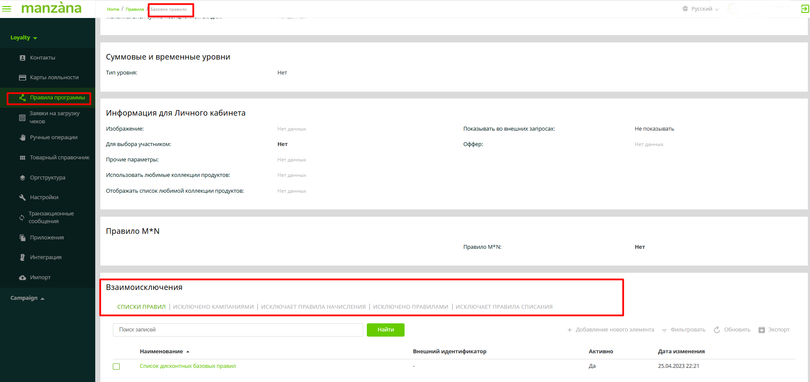Click the Обновить refresh icon

click(716, 330)
